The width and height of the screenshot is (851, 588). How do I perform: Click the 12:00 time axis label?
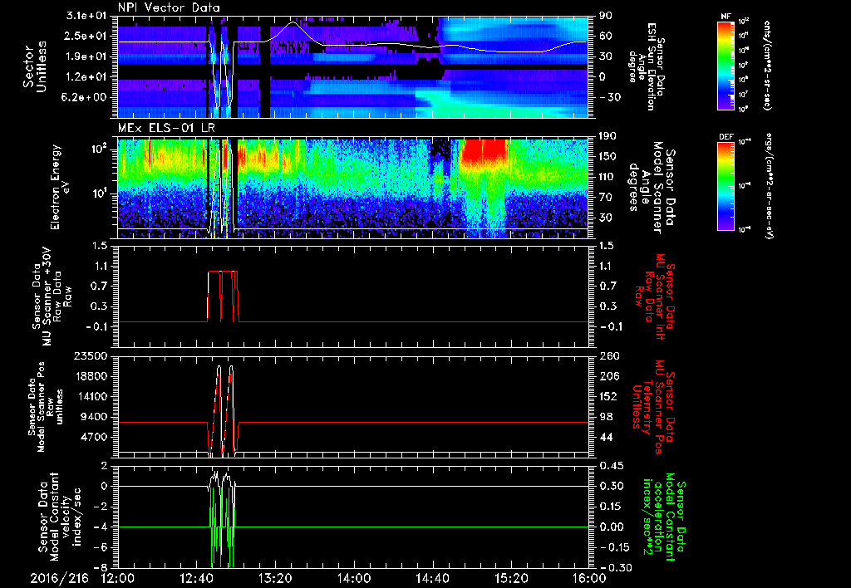(118, 578)
